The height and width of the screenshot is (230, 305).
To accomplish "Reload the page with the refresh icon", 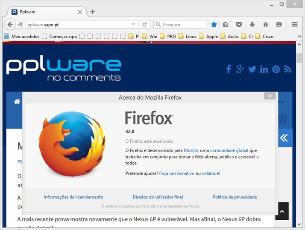I will 144,25.
